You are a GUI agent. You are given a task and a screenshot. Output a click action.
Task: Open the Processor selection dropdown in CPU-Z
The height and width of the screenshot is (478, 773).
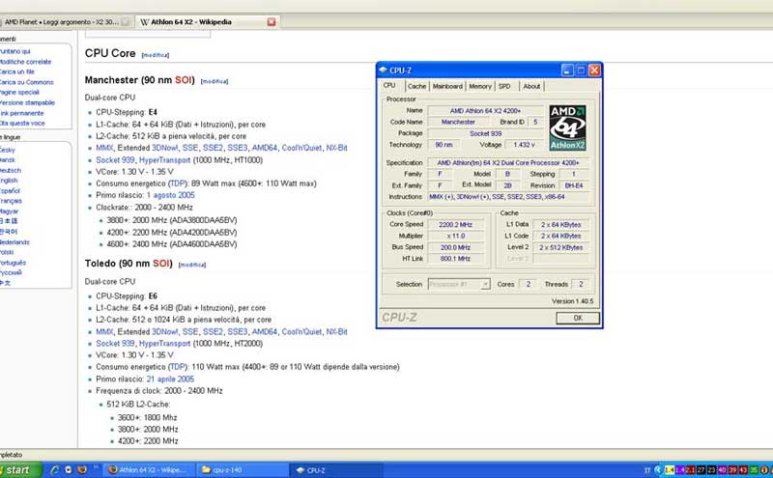coord(459,284)
